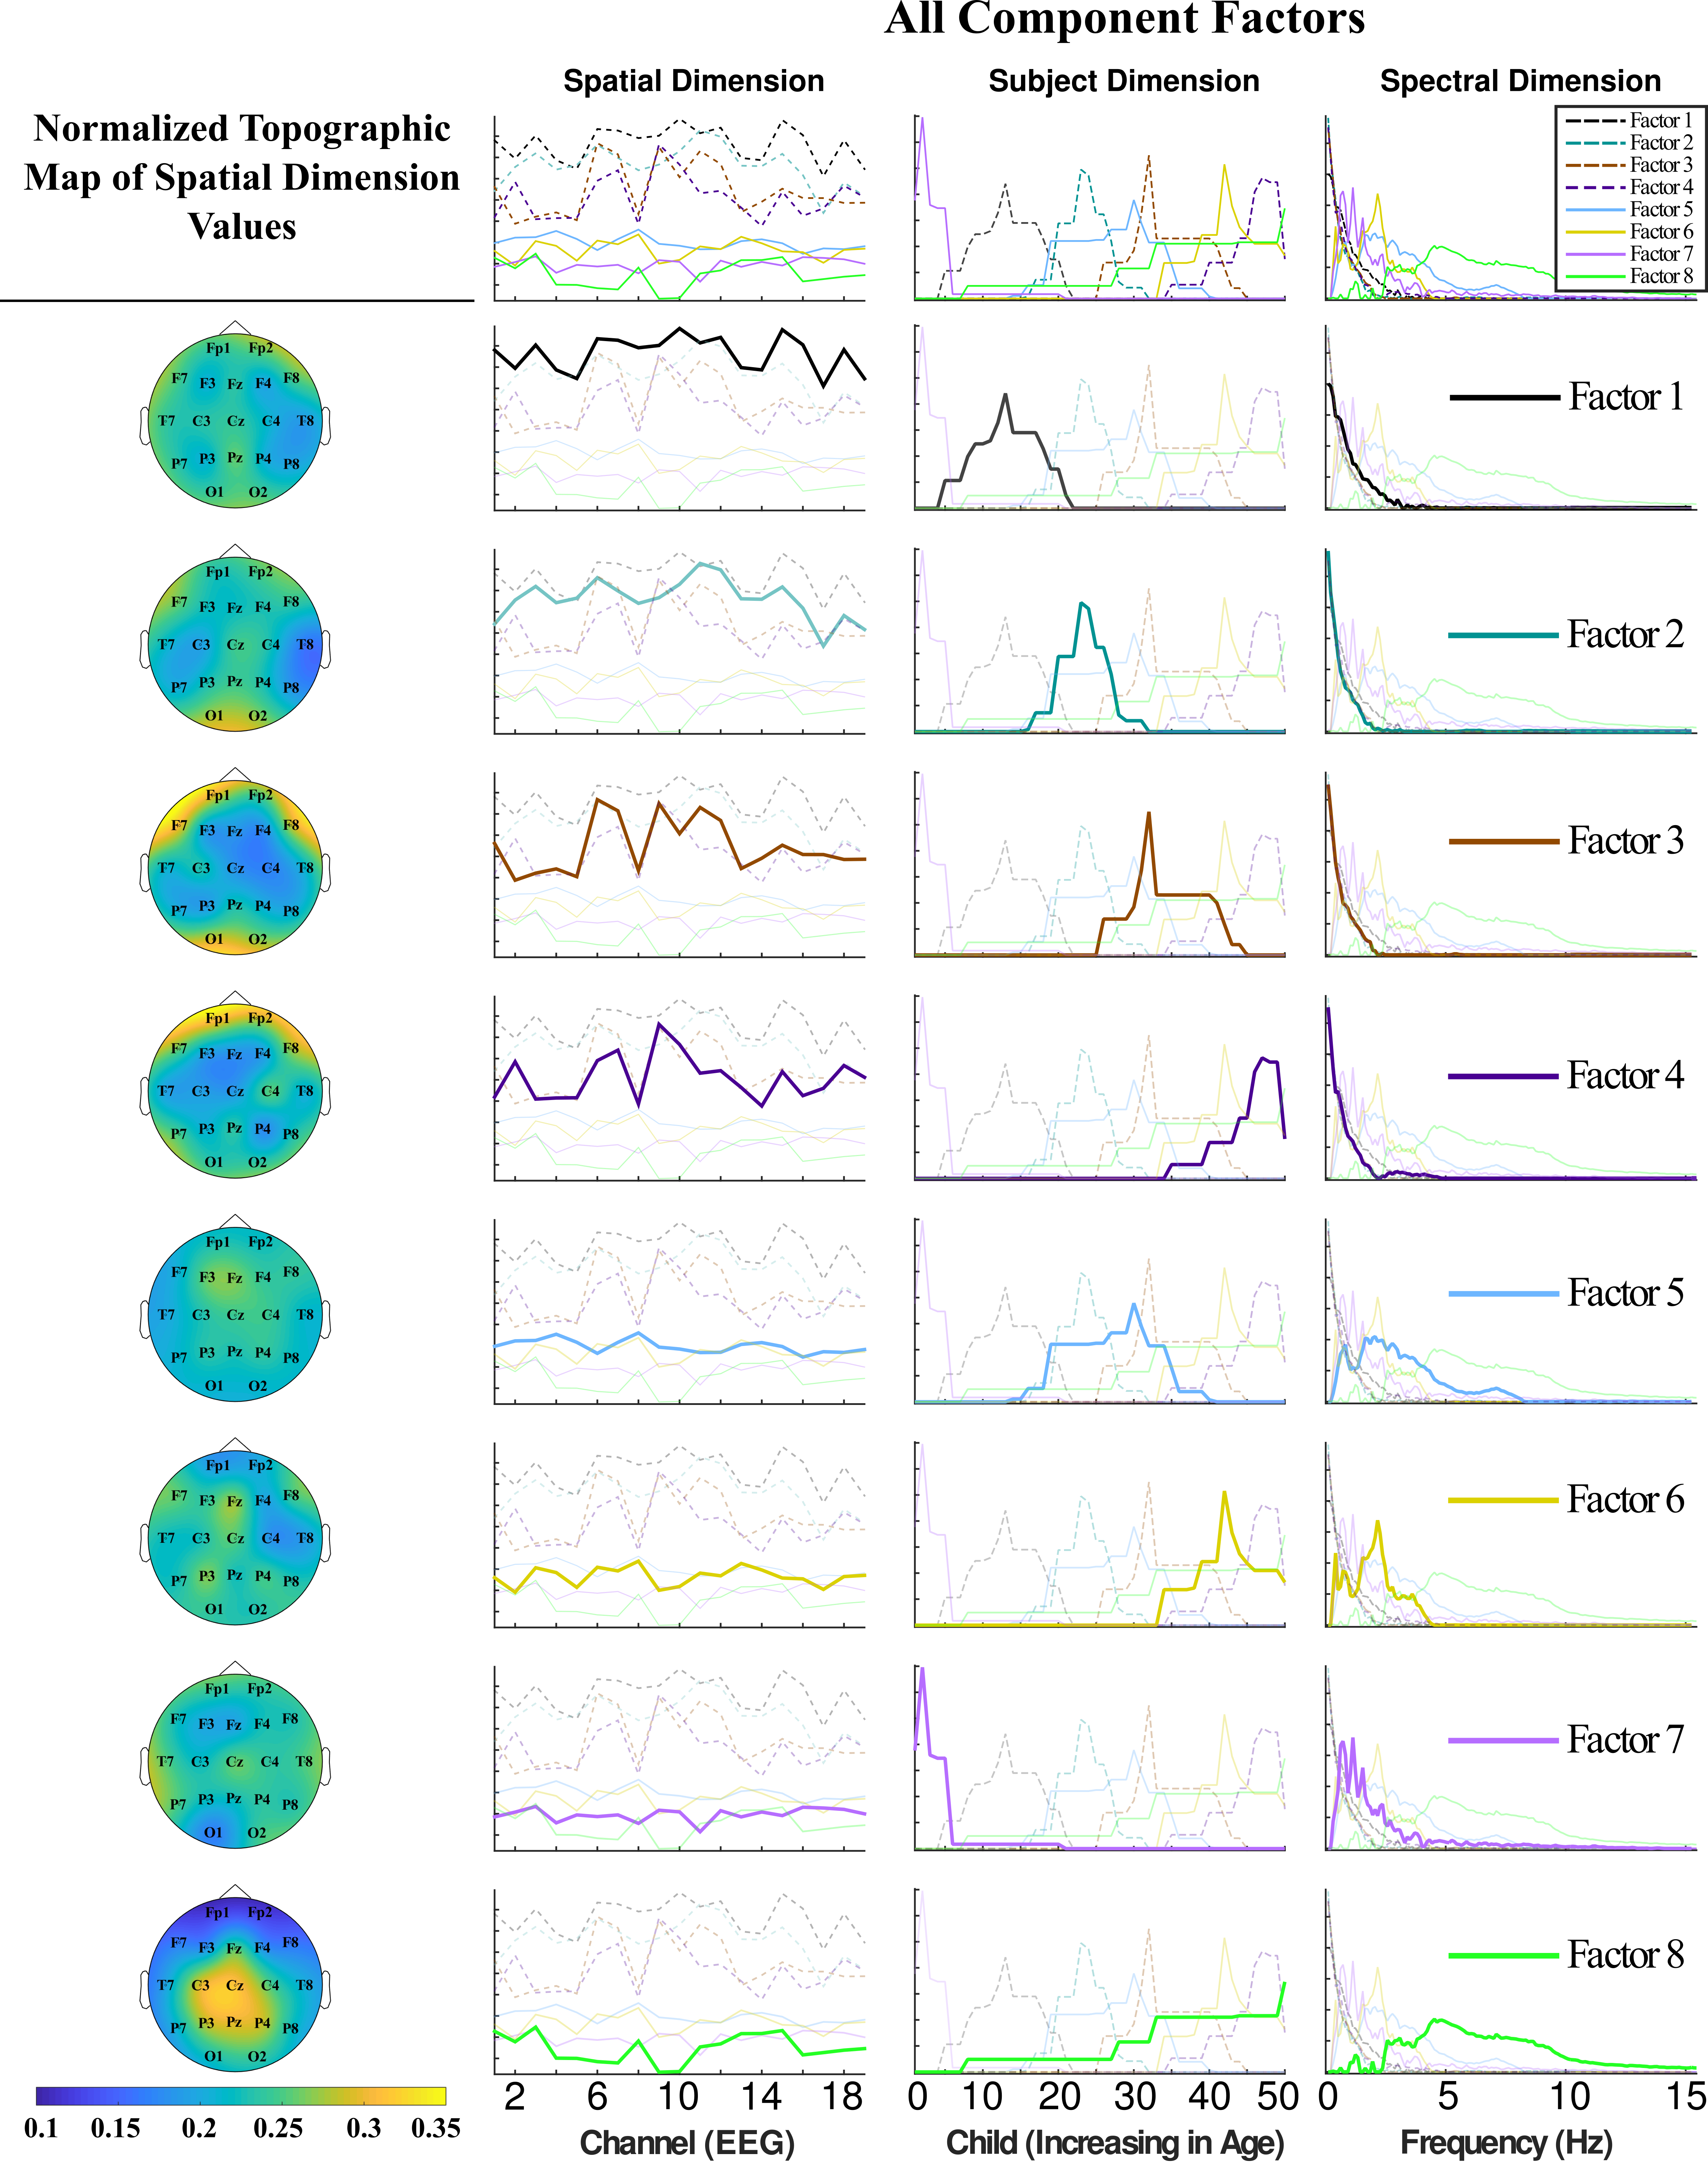This screenshot has width=1708, height=2170.
Task: Click the large black 'Factor 1' row label
Action: [x=1625, y=397]
